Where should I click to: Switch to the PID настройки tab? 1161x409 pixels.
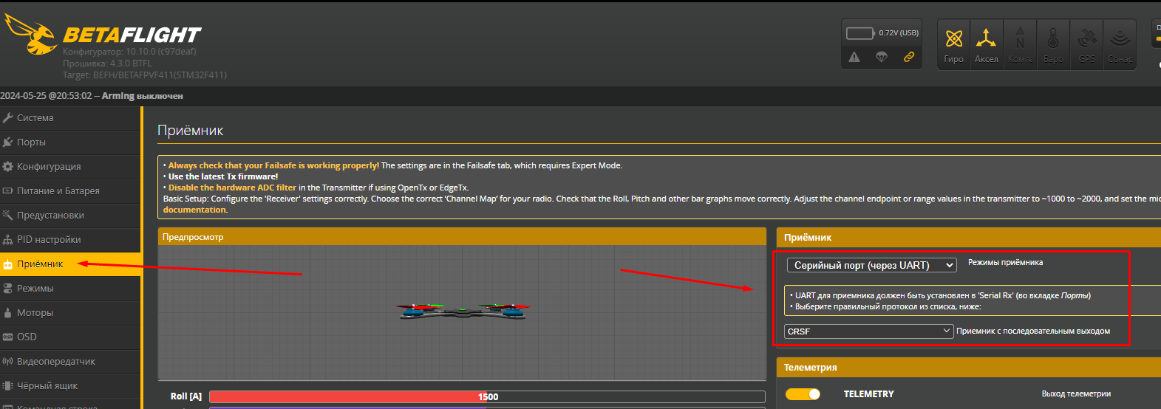click(x=49, y=240)
